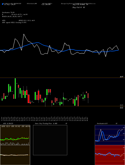Click the 76.38 Stochastics value annotation
Screen dimensions: 125x165
coord(121,130)
